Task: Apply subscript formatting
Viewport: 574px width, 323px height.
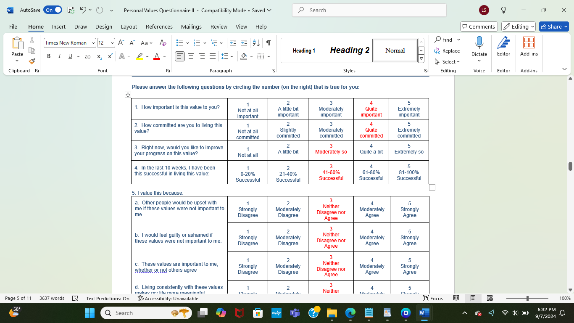Action: click(99, 56)
